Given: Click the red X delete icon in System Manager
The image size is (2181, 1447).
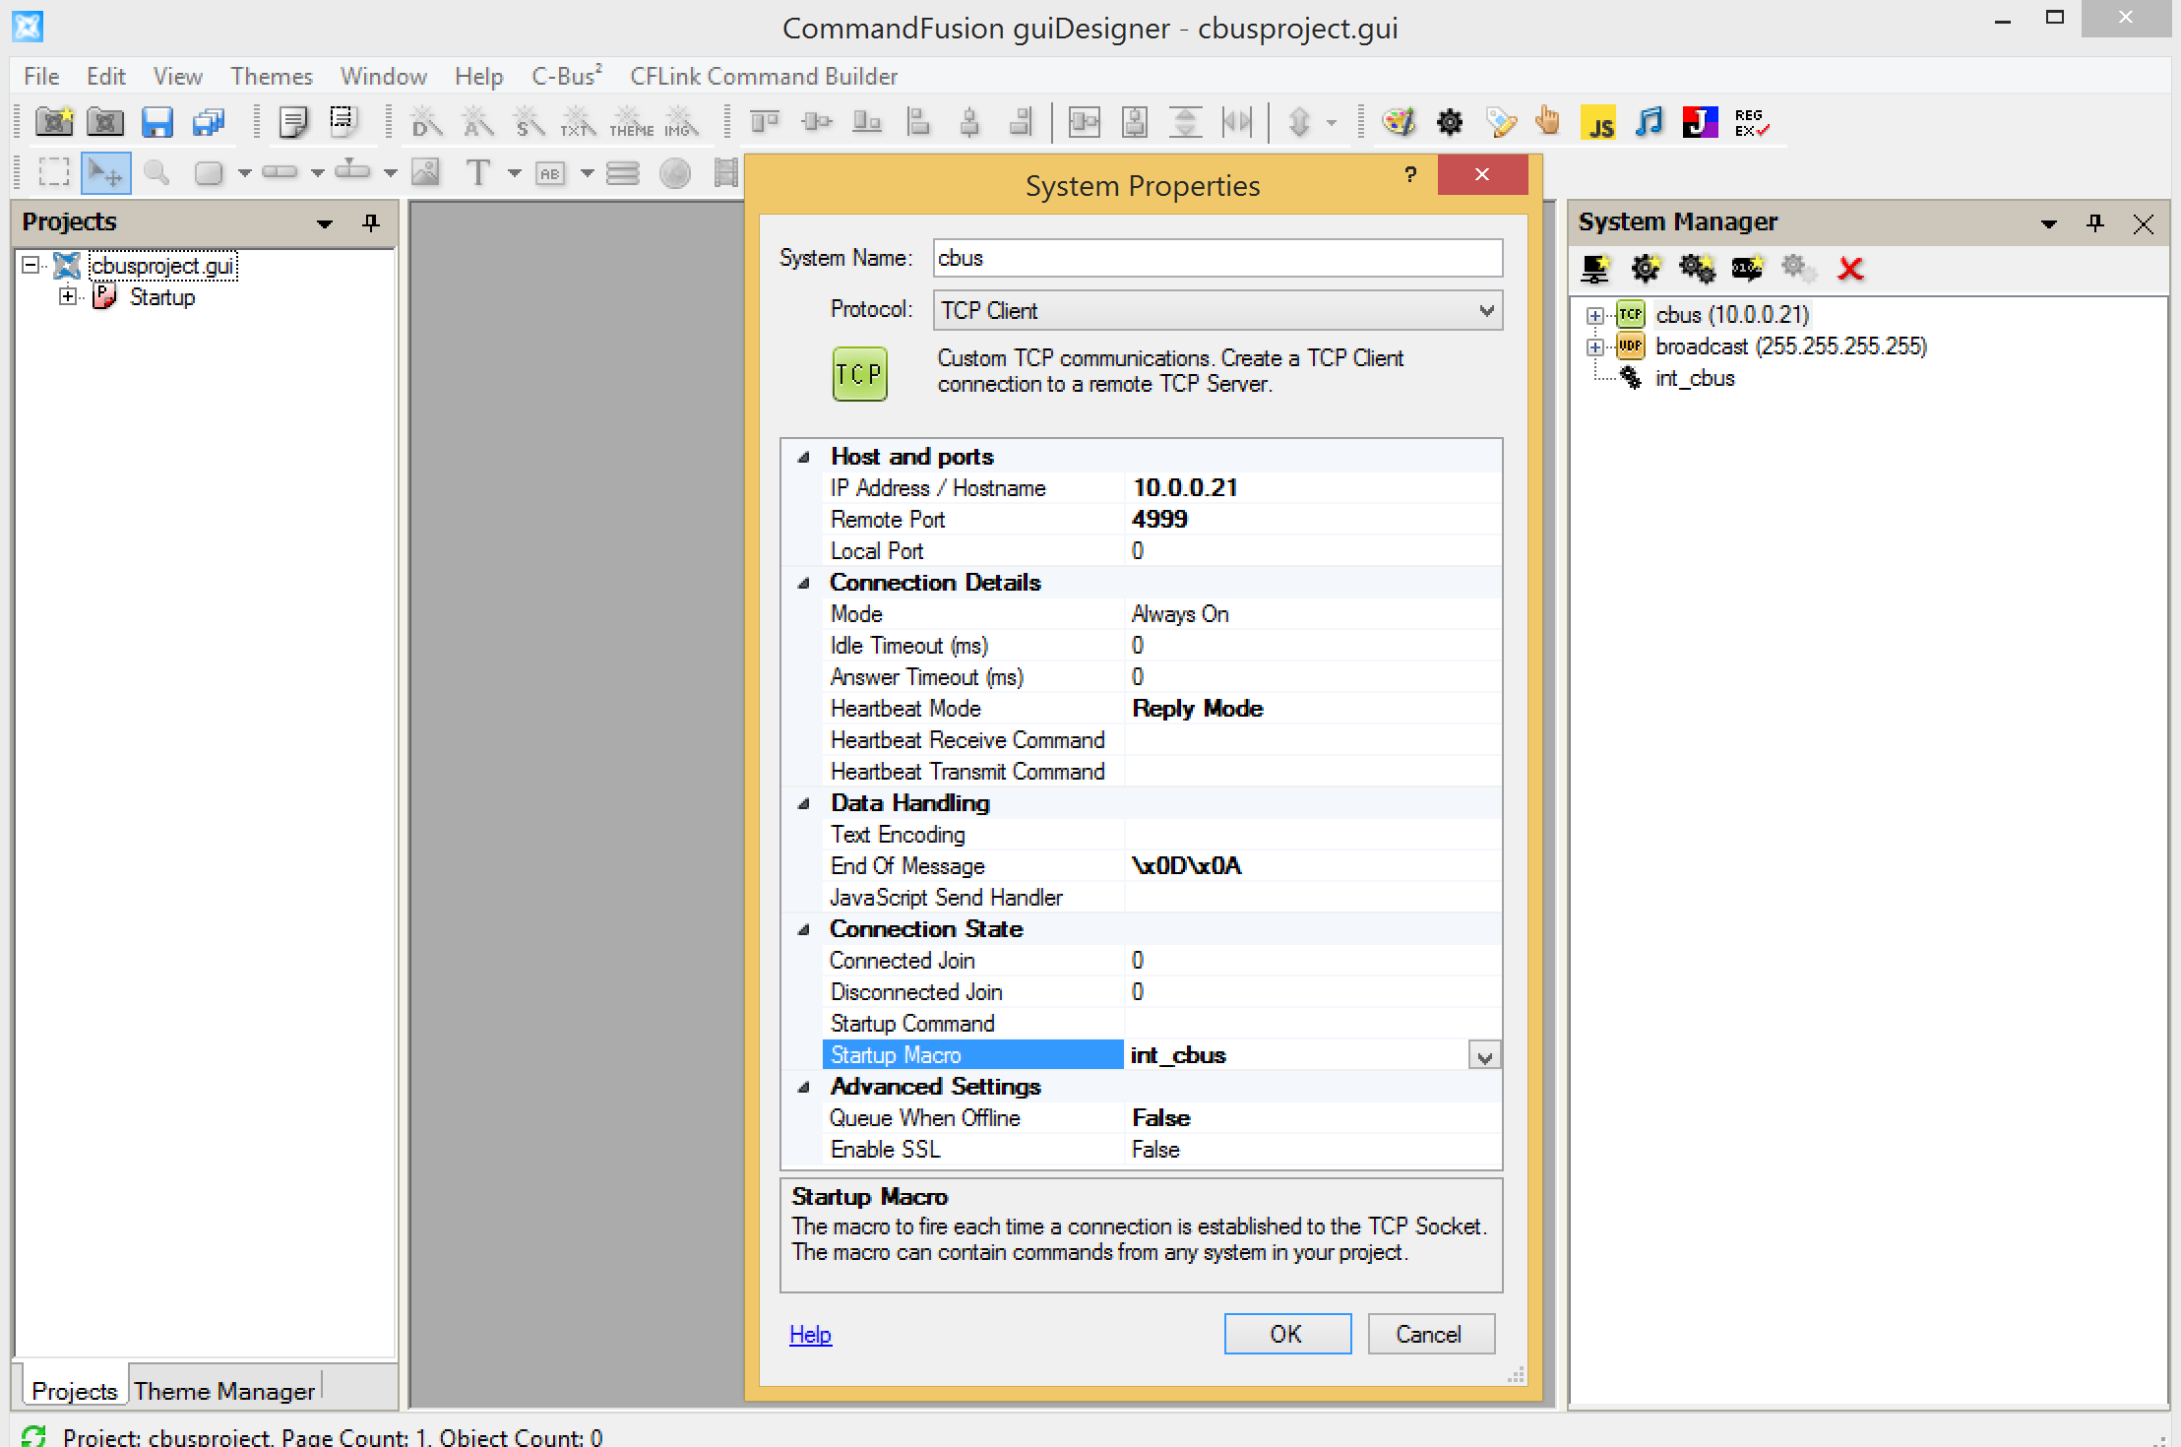Looking at the screenshot, I should 1850,268.
